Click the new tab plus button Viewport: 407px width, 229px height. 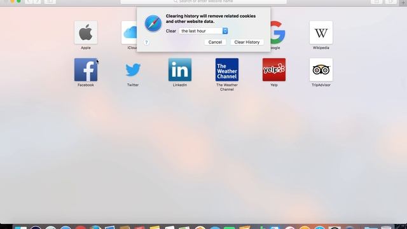(x=403, y=2)
